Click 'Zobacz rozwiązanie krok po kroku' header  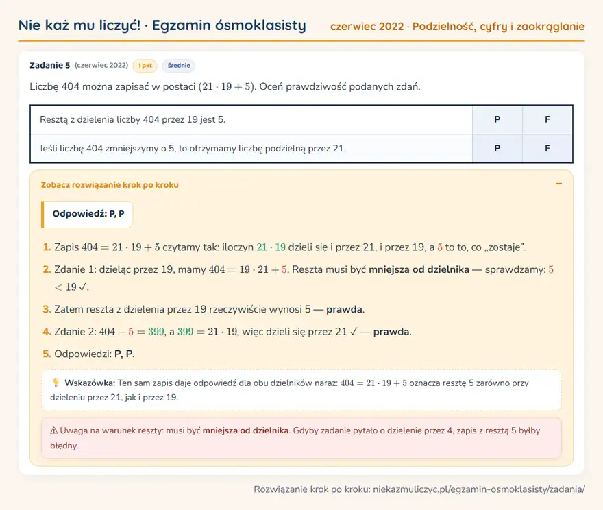110,185
